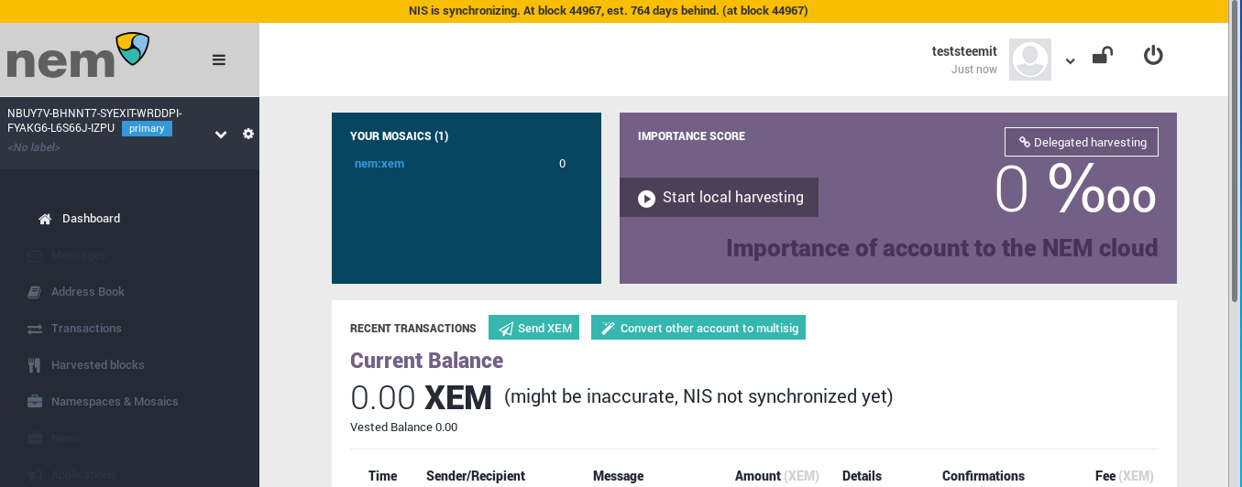Click the Current Balance heading

tap(427, 361)
